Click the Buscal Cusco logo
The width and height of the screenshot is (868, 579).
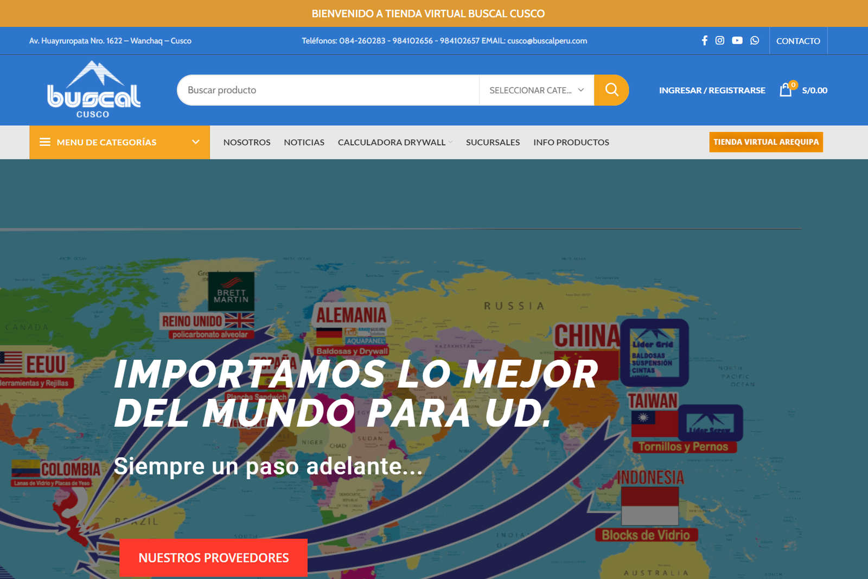(94, 90)
